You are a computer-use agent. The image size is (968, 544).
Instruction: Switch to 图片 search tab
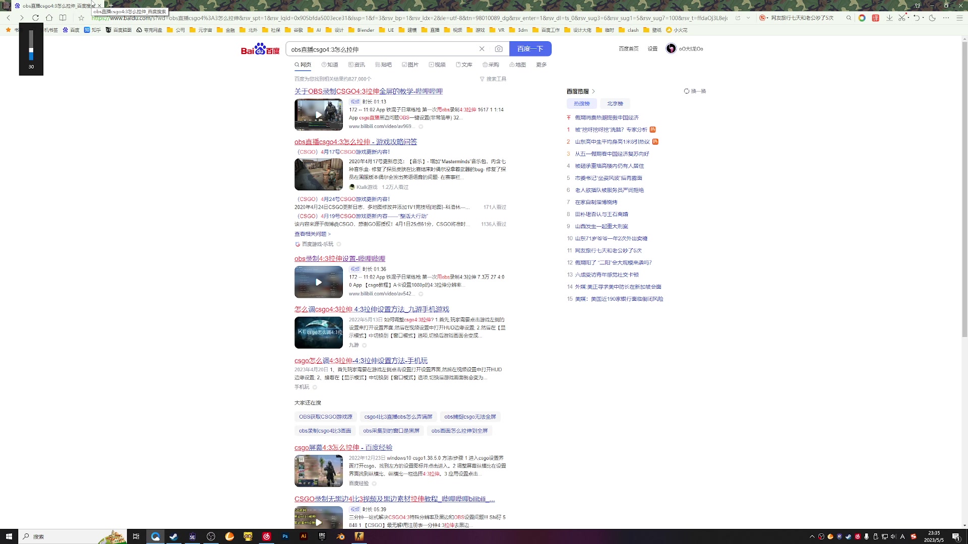[410, 64]
